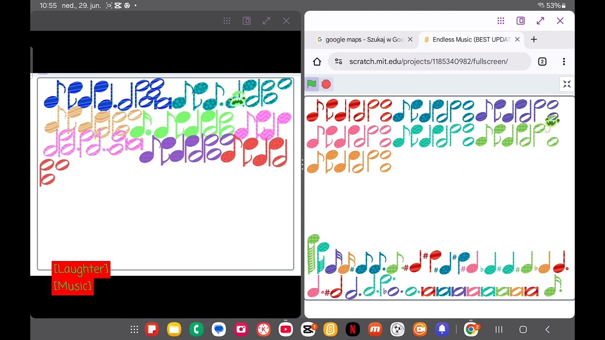Open the orange screen recorder app
The height and width of the screenshot is (340, 605).
[x=420, y=330]
